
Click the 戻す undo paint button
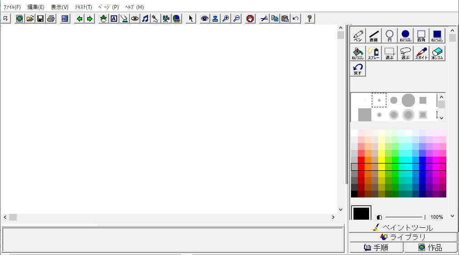358,69
